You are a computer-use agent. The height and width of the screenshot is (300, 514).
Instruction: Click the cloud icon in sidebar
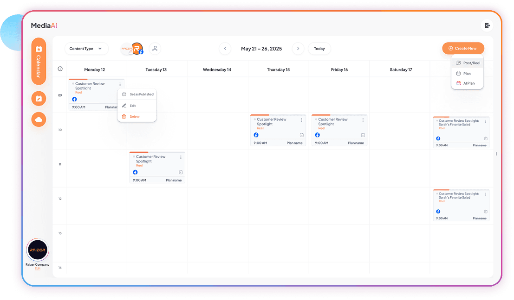39,119
